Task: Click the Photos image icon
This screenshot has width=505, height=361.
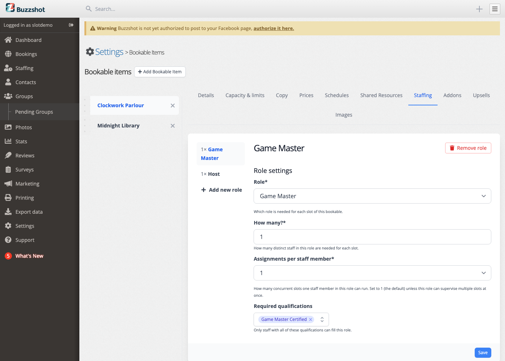Action: click(8, 127)
